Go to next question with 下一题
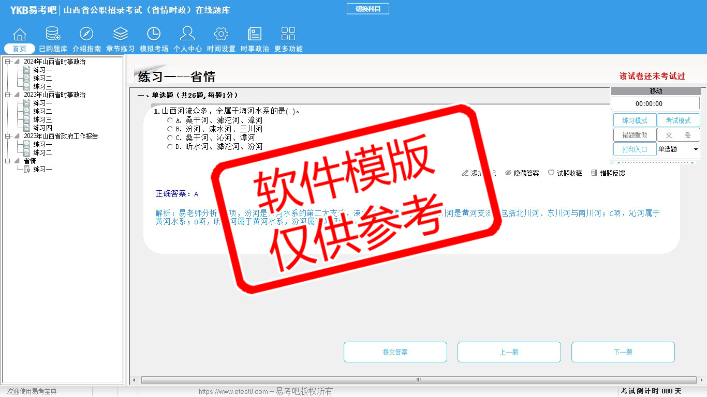This screenshot has height=397, width=707. coord(623,352)
